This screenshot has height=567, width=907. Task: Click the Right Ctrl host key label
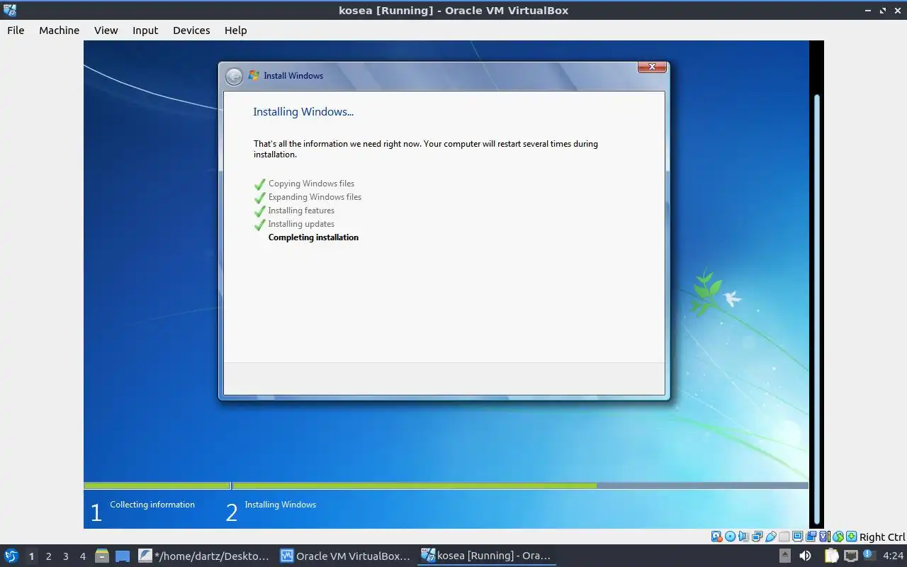[882, 537]
